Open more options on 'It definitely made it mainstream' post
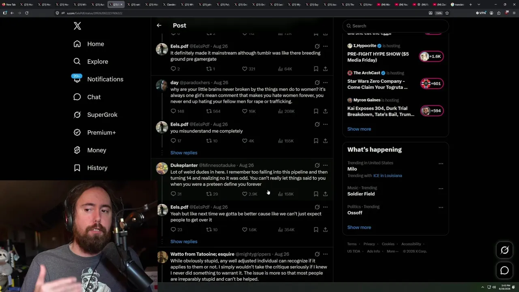 tap(325, 46)
